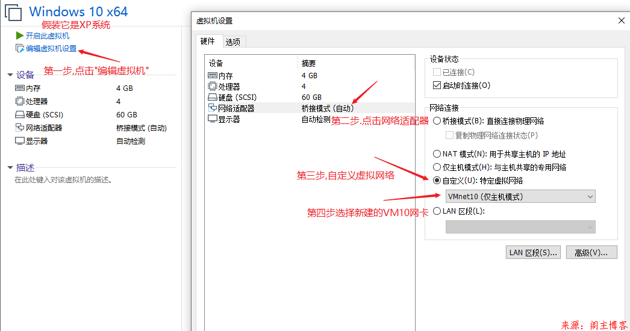
Task: Click 处理器 label in left devices panel
Action: pyautogui.click(x=37, y=102)
